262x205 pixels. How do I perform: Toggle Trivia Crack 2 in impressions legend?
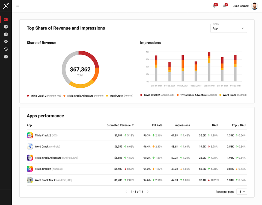pos(157,95)
